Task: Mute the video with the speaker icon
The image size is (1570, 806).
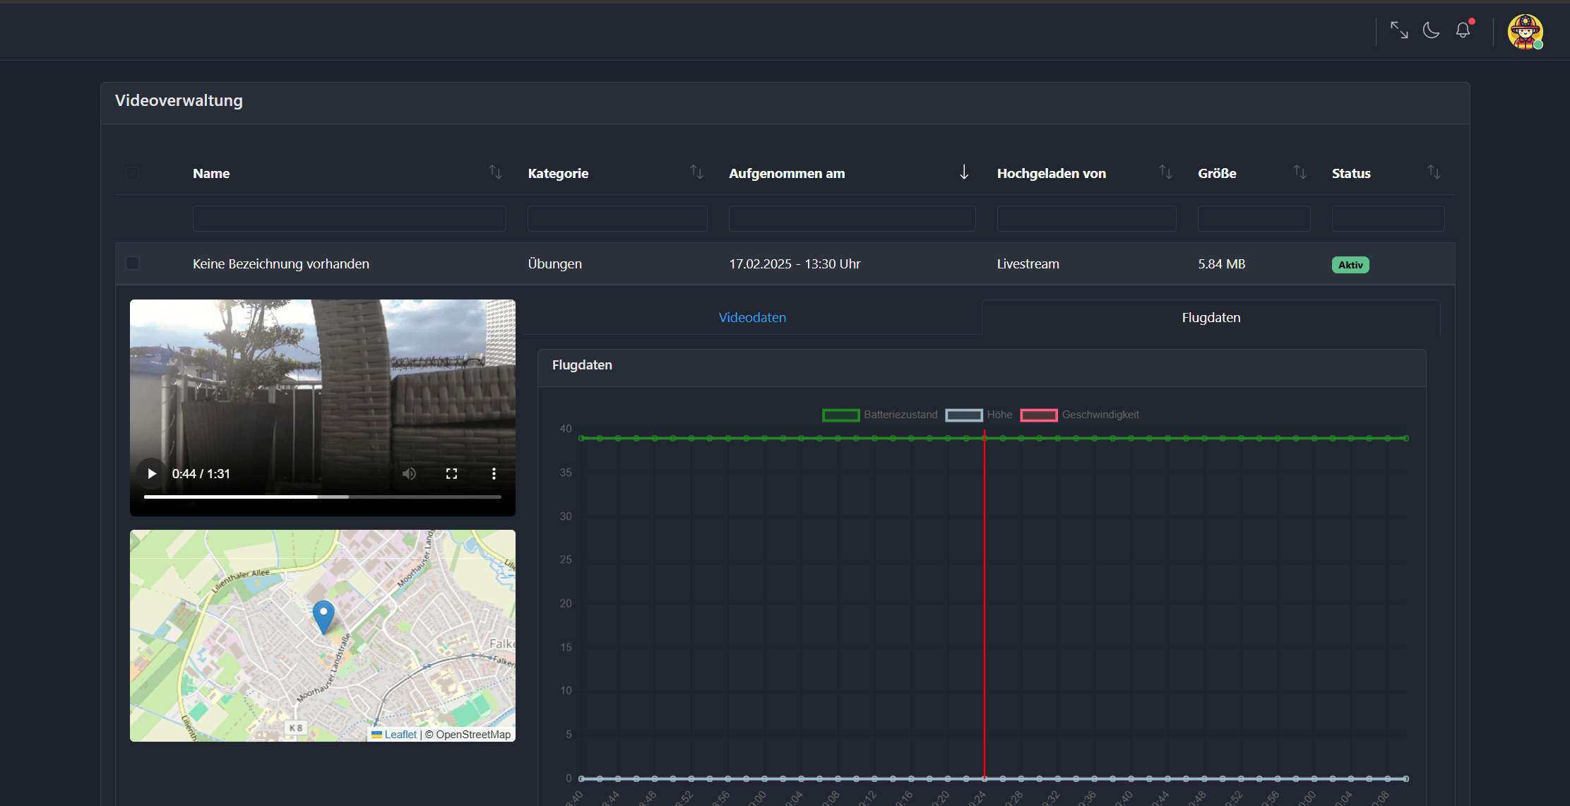Action: click(x=409, y=473)
